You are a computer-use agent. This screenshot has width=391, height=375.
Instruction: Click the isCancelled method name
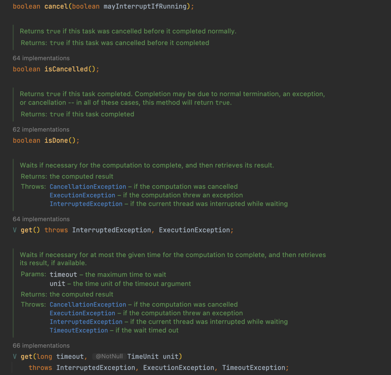[x=66, y=69]
